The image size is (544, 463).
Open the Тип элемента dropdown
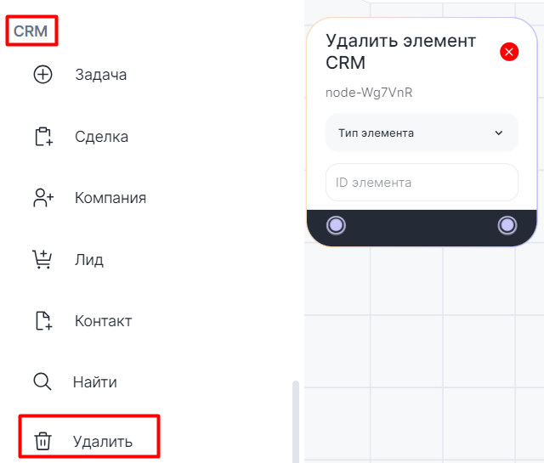pyautogui.click(x=421, y=133)
